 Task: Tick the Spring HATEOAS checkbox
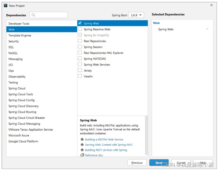click(80, 58)
